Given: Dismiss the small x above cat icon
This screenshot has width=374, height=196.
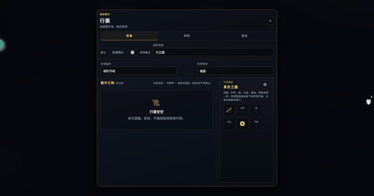Looking at the screenshot, I should coord(371,97).
